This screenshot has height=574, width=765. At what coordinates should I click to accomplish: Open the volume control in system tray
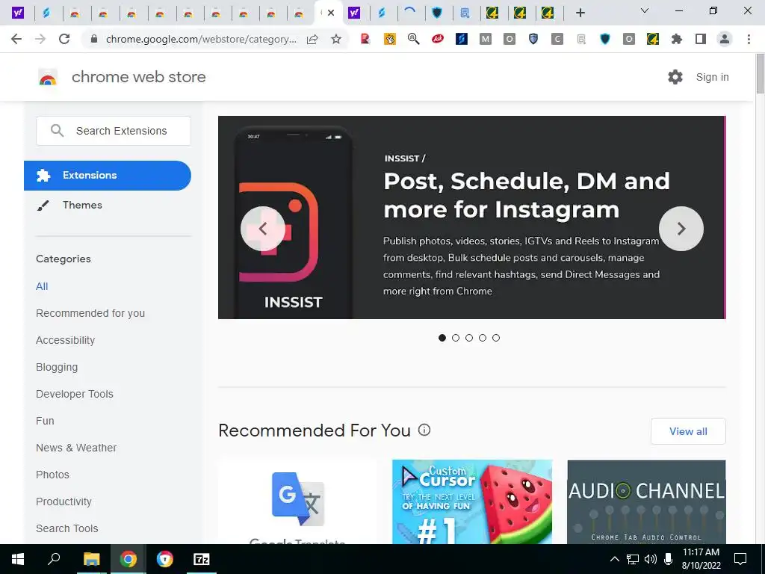coord(650,559)
